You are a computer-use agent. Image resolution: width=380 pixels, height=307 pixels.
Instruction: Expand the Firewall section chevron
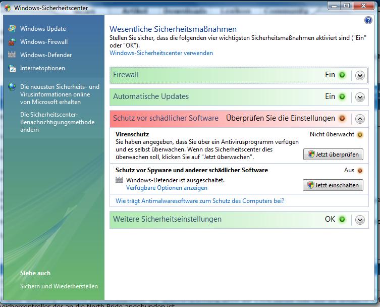[x=360, y=76]
